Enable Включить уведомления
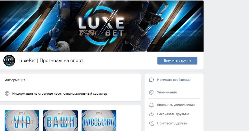 176,105
